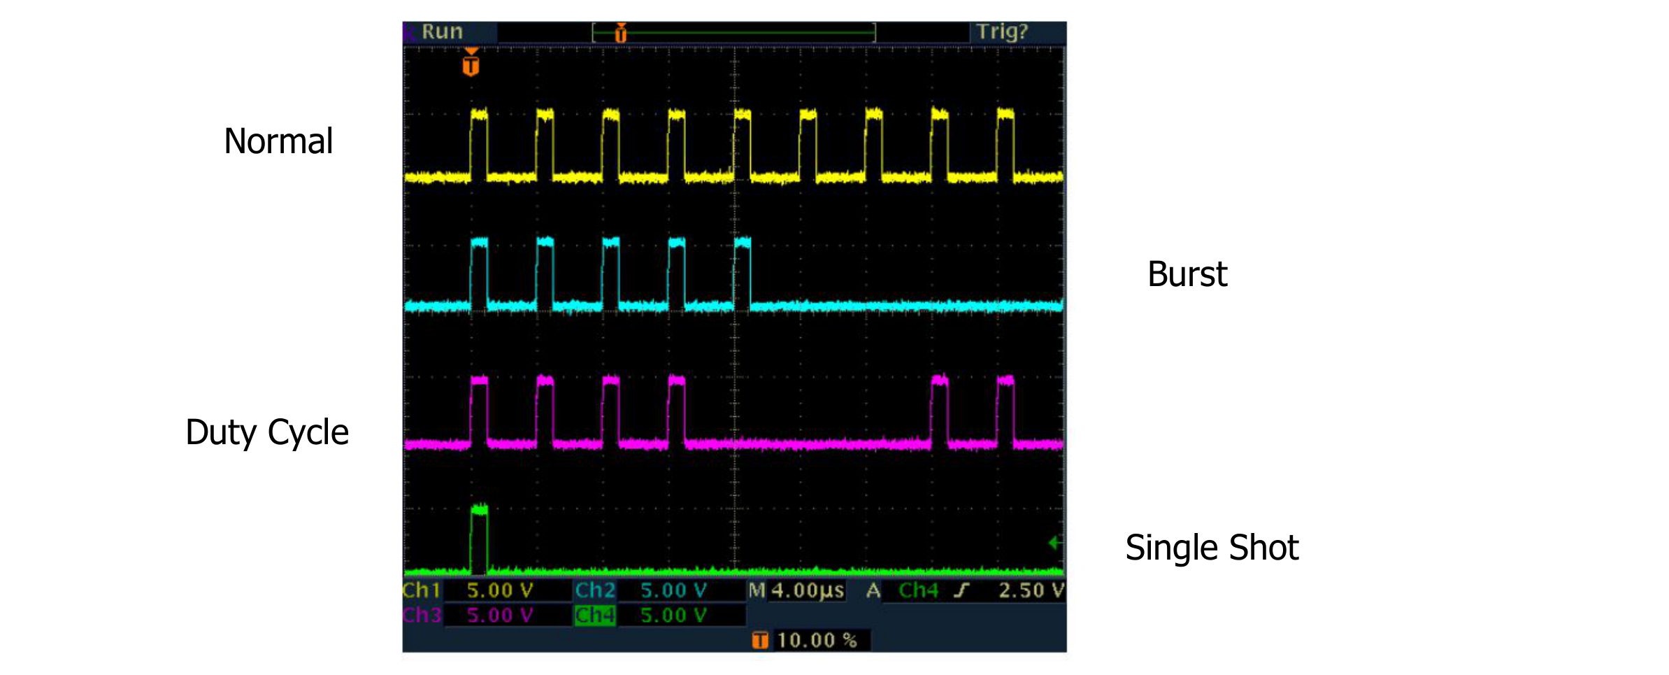Image resolution: width=1669 pixels, height=675 pixels.
Task: Select the Run status label
Action: coord(442,31)
